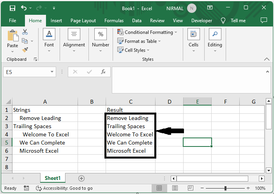Open the Data tab
Image resolution: width=274 pixels, height=194 pixels.
137,21
